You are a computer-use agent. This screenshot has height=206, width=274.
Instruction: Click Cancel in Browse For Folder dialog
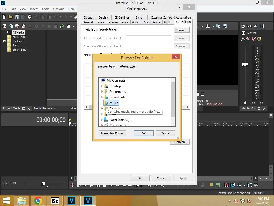click(165, 133)
